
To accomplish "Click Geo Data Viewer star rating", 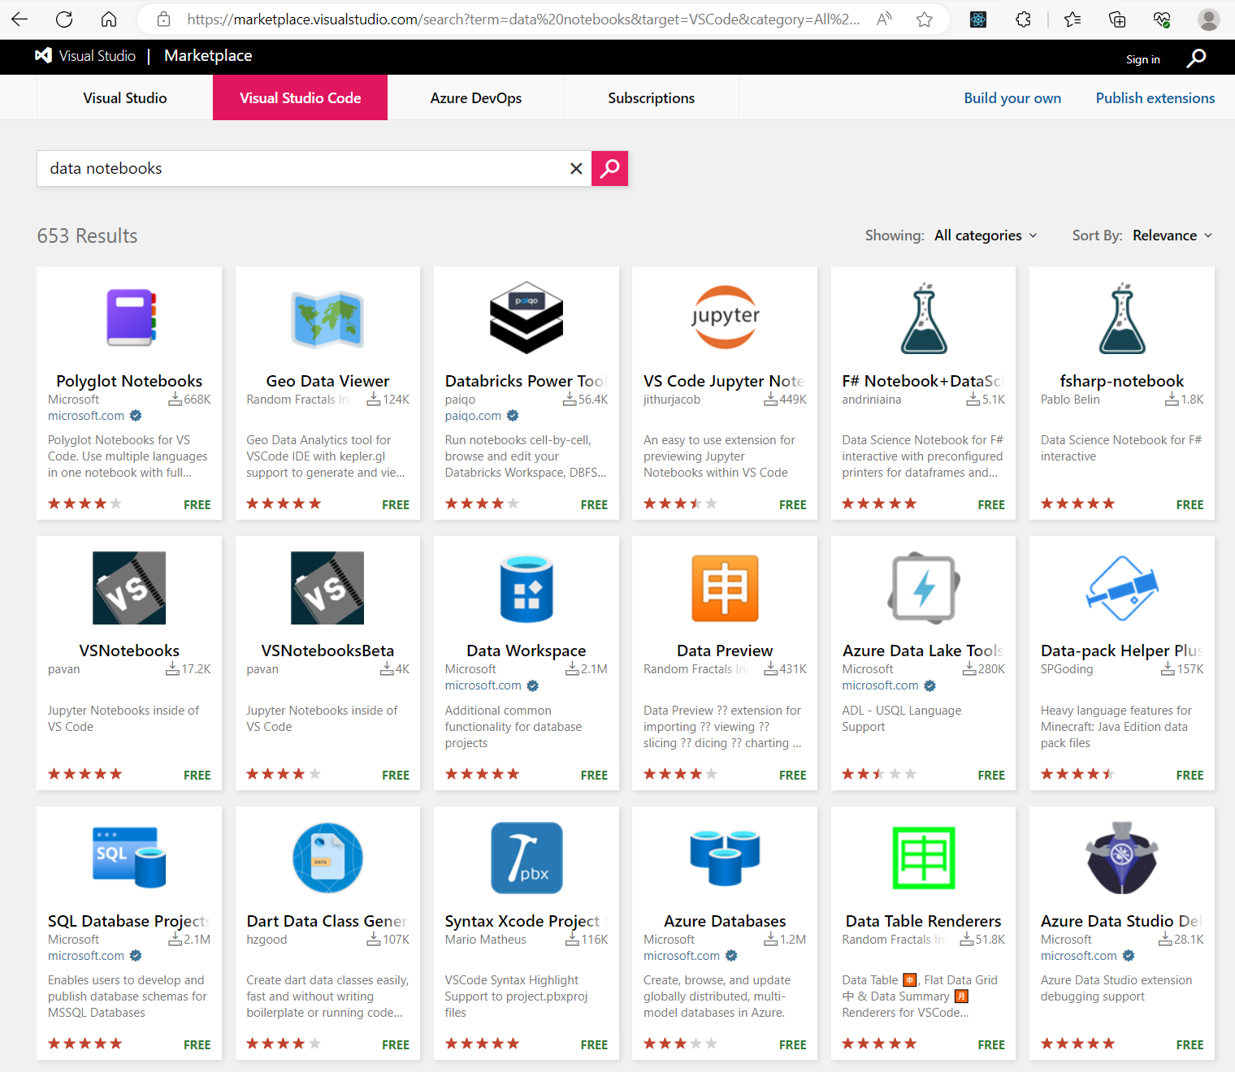I will (x=284, y=504).
